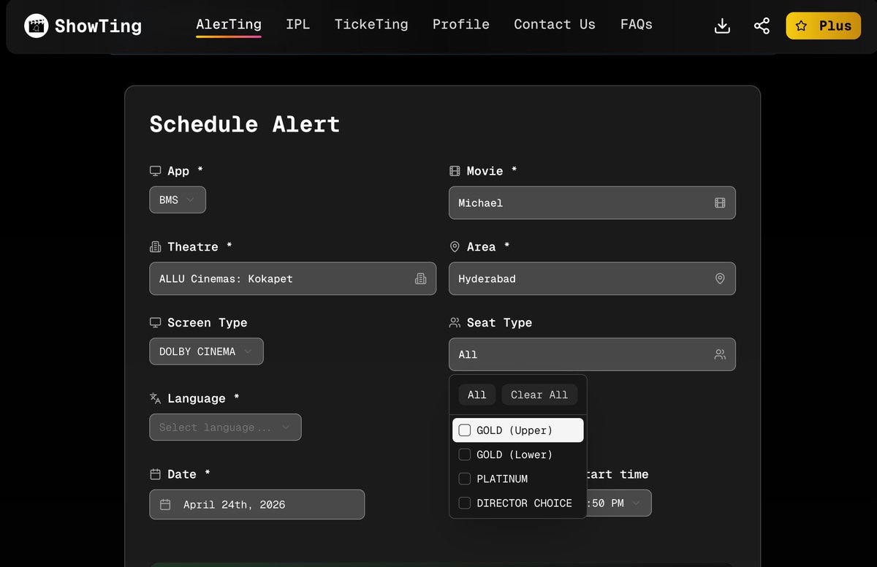
Task: Check the PLATINUM seat option
Action: pos(465,479)
